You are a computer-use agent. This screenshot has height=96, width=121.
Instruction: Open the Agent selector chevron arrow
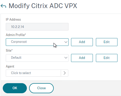[x=65, y=73]
